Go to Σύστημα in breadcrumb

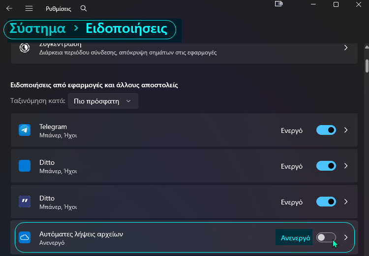pos(37,28)
